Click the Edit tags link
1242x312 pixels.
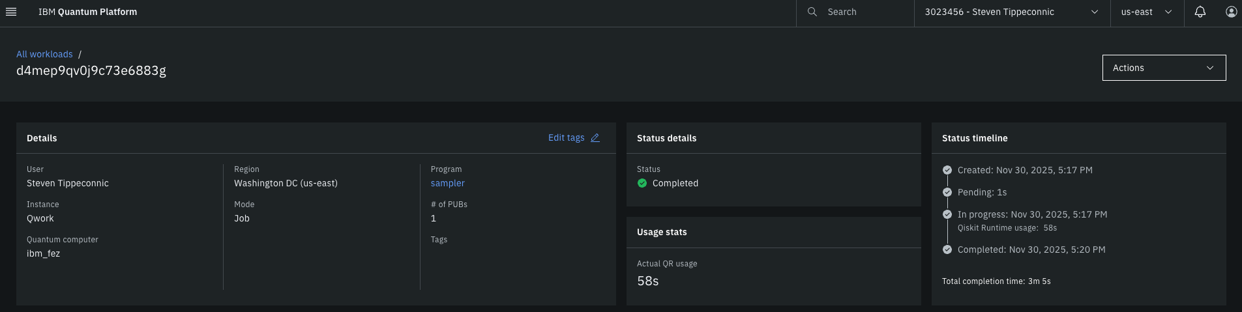tap(566, 138)
